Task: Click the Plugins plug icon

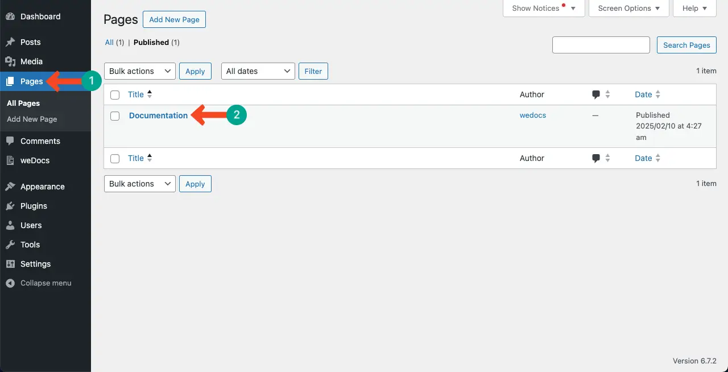Action: 10,206
